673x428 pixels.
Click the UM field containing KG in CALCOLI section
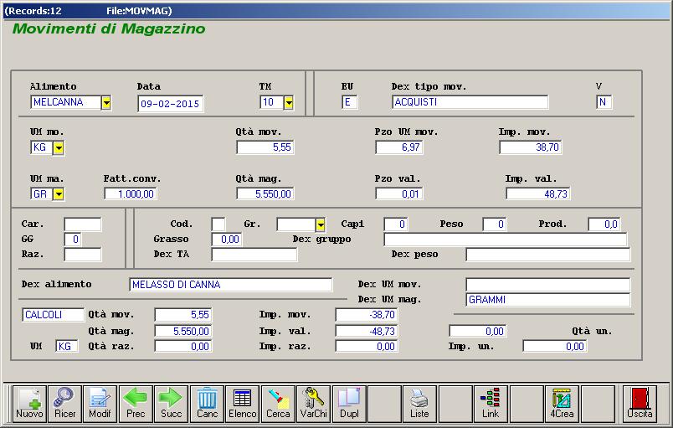(x=67, y=347)
